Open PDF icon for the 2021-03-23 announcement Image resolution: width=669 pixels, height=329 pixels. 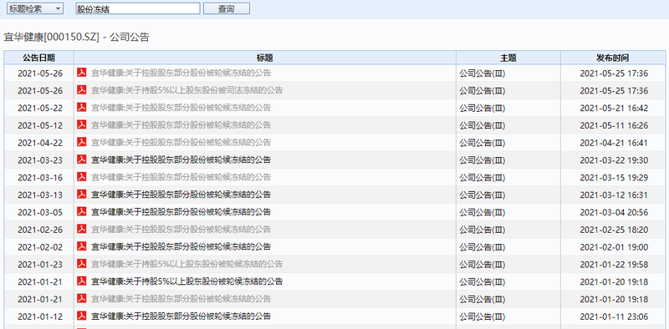(81, 159)
